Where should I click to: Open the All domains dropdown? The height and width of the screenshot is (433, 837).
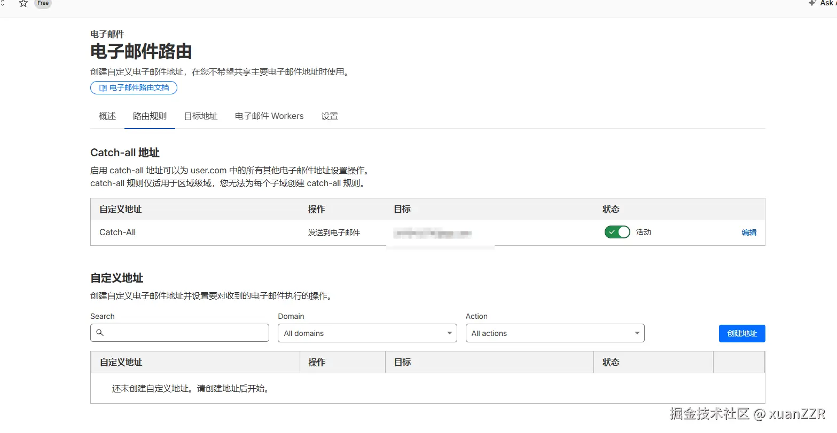(367, 333)
